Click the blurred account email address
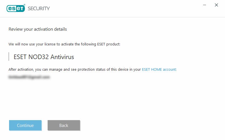 point(29,77)
